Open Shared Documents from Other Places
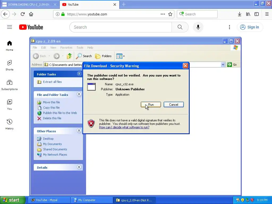Screen dimensions: 272x204 (55, 149)
